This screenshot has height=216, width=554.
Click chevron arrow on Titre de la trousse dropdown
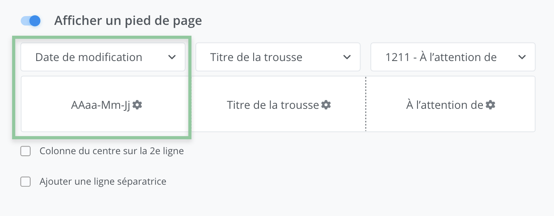pos(347,57)
